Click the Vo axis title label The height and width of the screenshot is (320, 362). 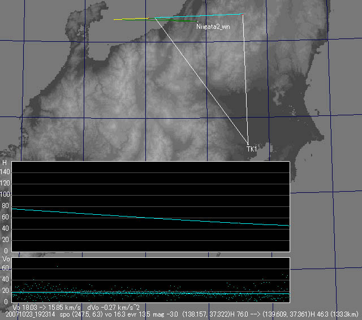pyautogui.click(x=6, y=259)
